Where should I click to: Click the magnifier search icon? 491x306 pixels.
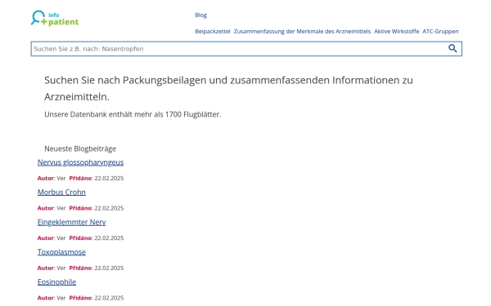[x=453, y=48]
